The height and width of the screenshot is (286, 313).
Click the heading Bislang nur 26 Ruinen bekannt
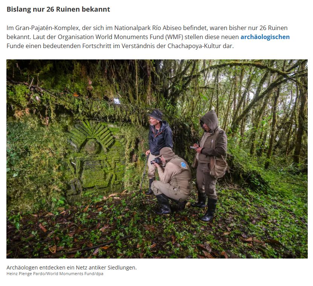pos(58,9)
